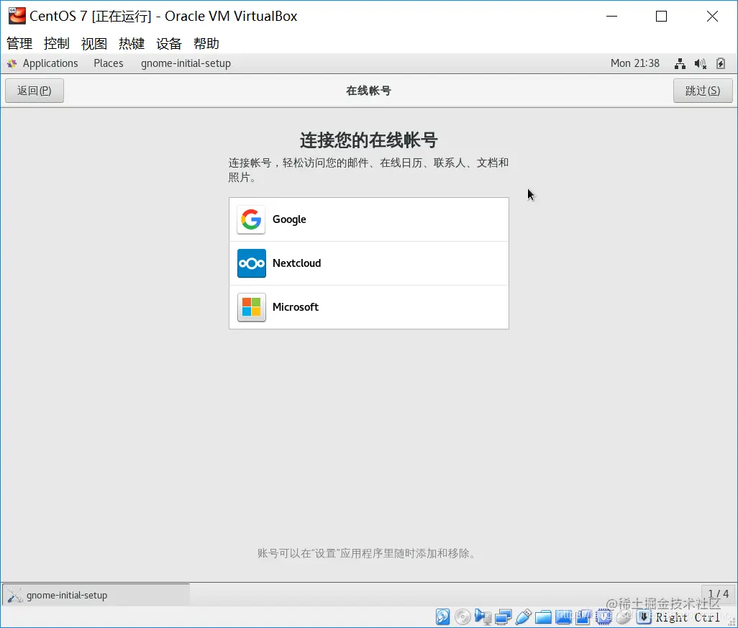The width and height of the screenshot is (738, 628).
Task: Open the 帮助 menu
Action: (x=206, y=44)
